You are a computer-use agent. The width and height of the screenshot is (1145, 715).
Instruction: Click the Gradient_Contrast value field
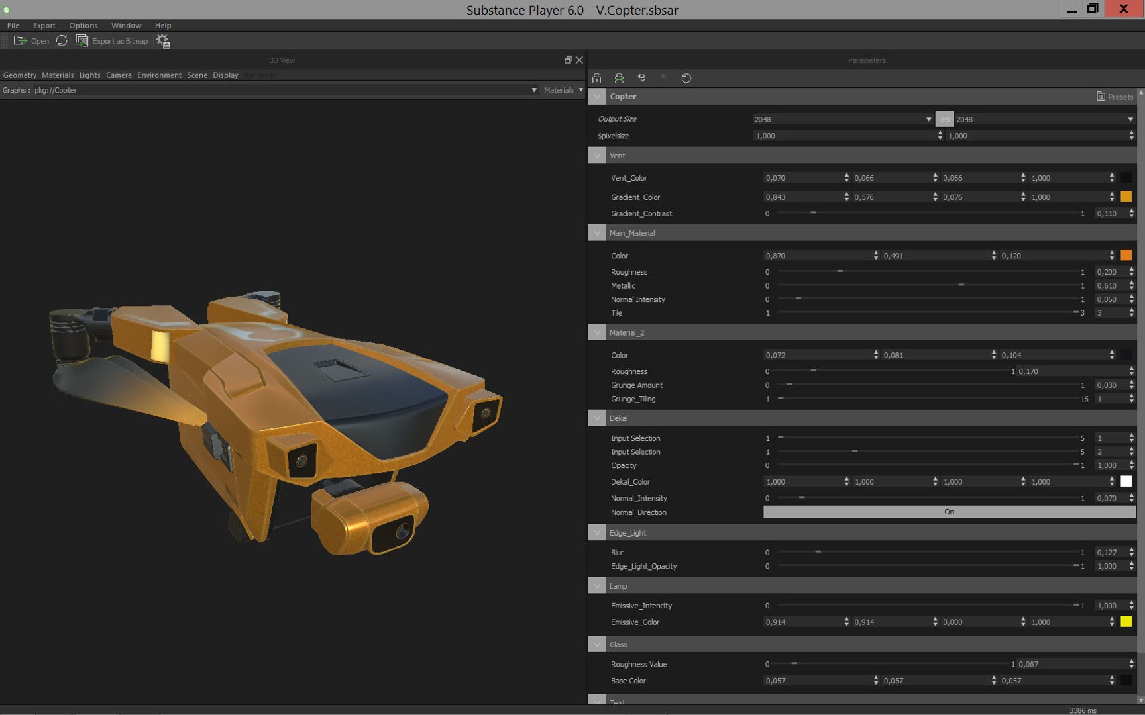point(1111,213)
